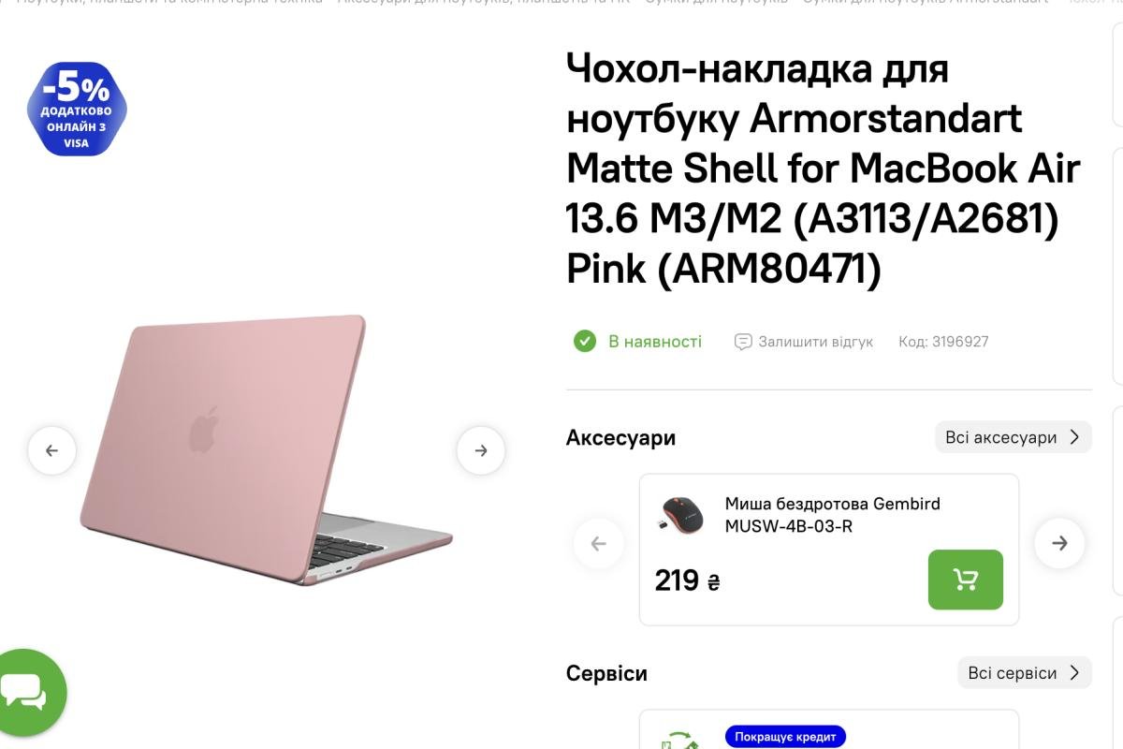The width and height of the screenshot is (1123, 749).
Task: Click the review speech-bubble icon
Action: coord(743,342)
